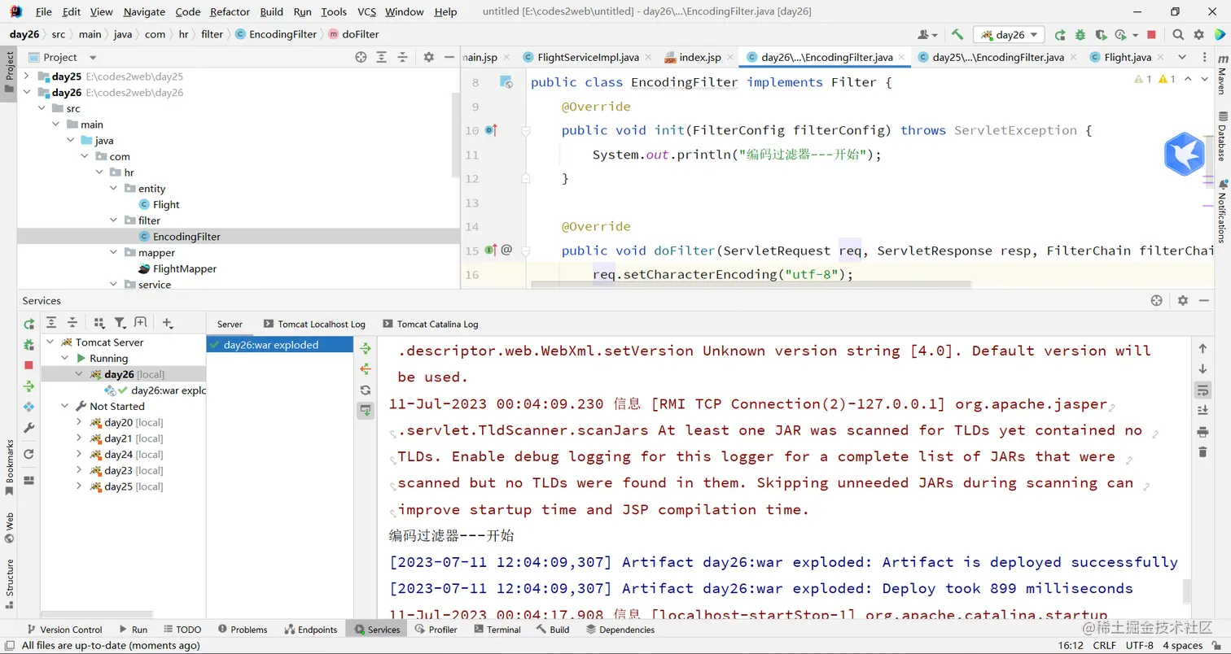Open the Profiler tool window
1231x654 pixels.
point(436,630)
